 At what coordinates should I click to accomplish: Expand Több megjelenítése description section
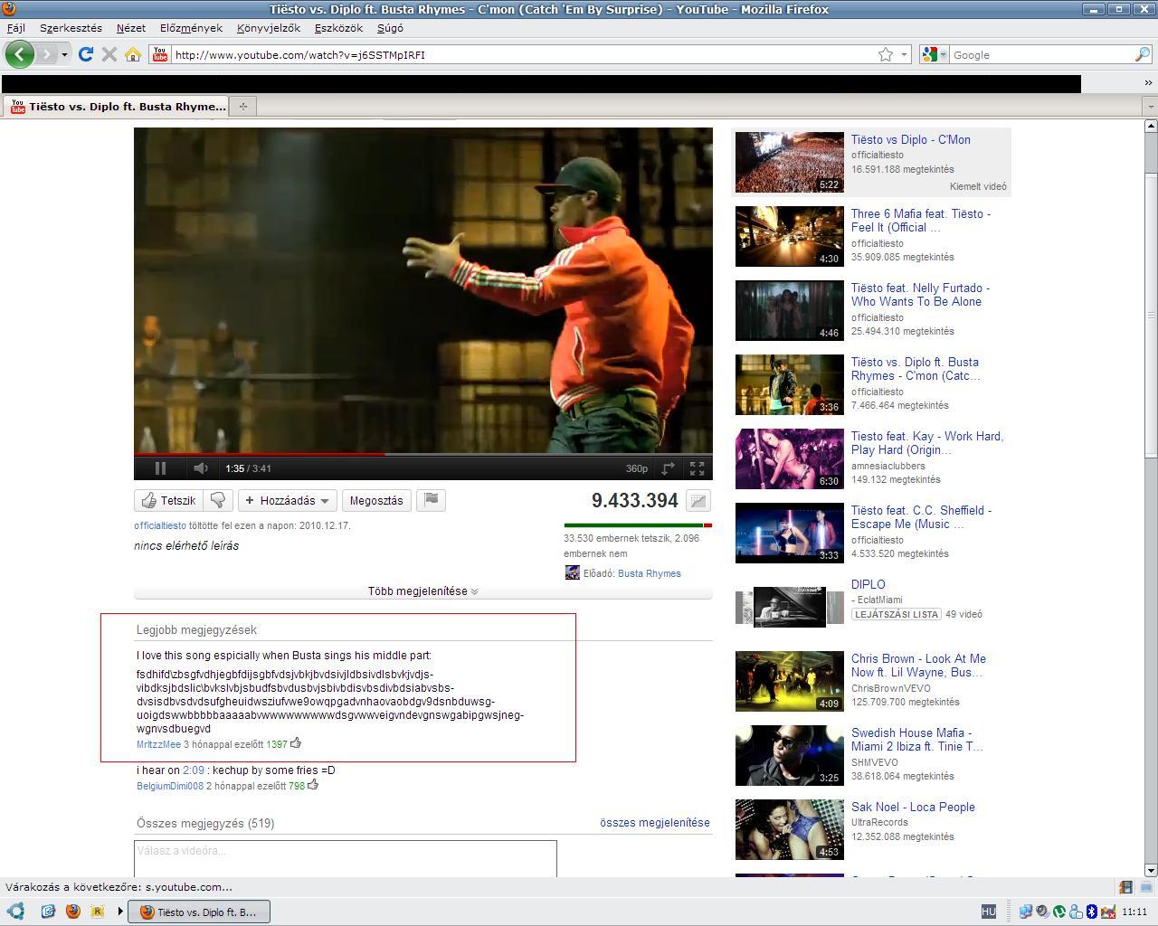[422, 591]
